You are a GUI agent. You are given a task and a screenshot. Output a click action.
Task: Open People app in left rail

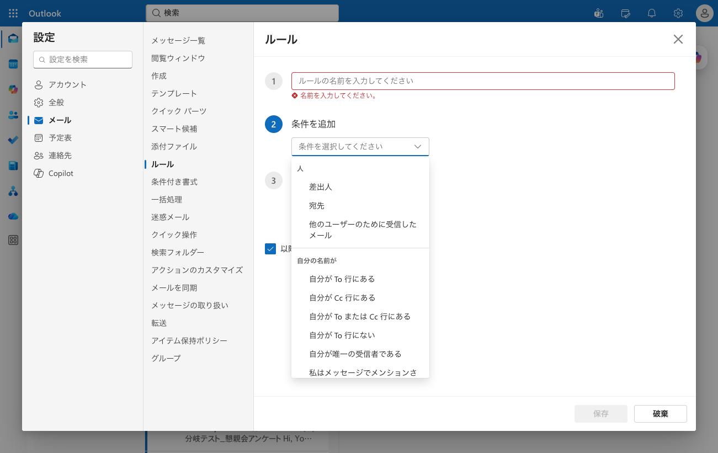(13, 115)
